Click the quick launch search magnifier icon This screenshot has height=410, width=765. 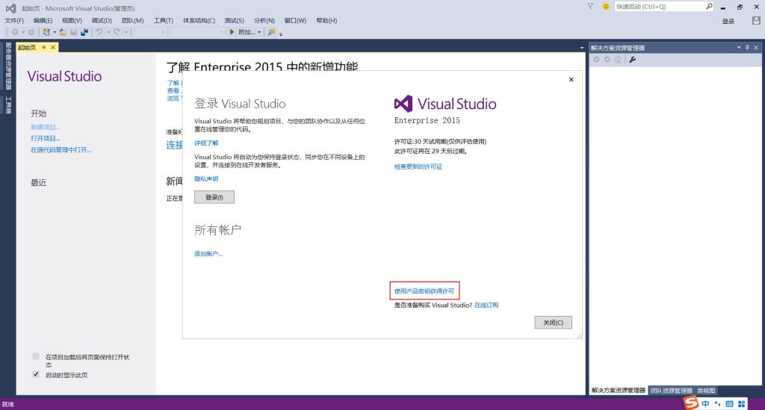pyautogui.click(x=709, y=6)
